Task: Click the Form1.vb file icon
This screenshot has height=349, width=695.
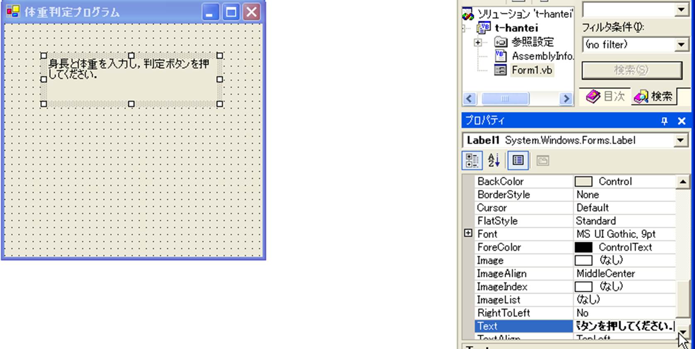Action: coord(500,70)
